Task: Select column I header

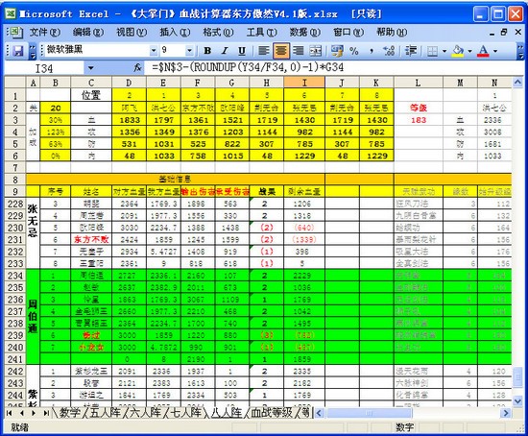Action: click(304, 83)
